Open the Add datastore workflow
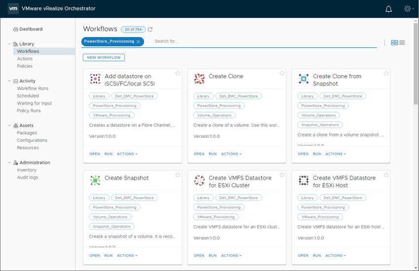The width and height of the screenshot is (419, 271). 95,154
